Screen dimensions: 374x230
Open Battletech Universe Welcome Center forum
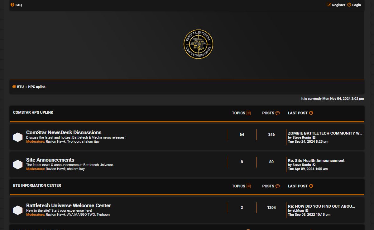click(69, 205)
